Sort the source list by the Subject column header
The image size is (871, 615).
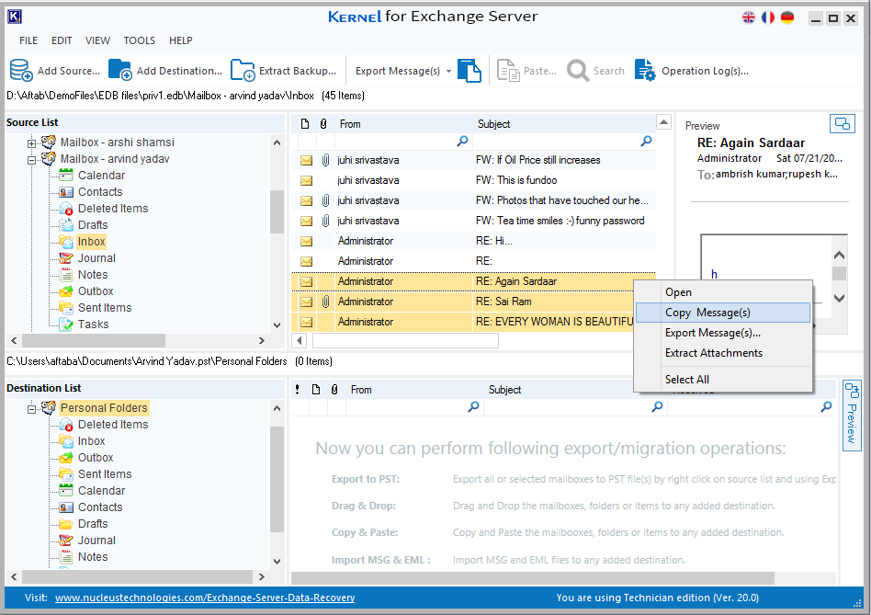[493, 124]
